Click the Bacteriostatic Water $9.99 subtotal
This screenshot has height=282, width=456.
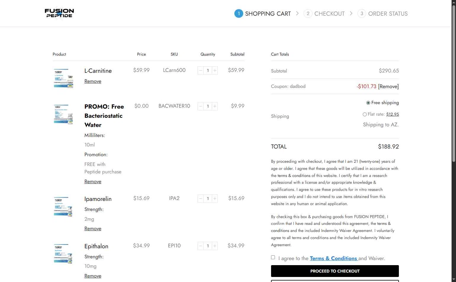pos(238,106)
